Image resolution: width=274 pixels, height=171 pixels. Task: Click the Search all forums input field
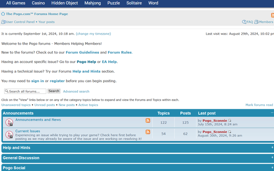click(x=25, y=91)
